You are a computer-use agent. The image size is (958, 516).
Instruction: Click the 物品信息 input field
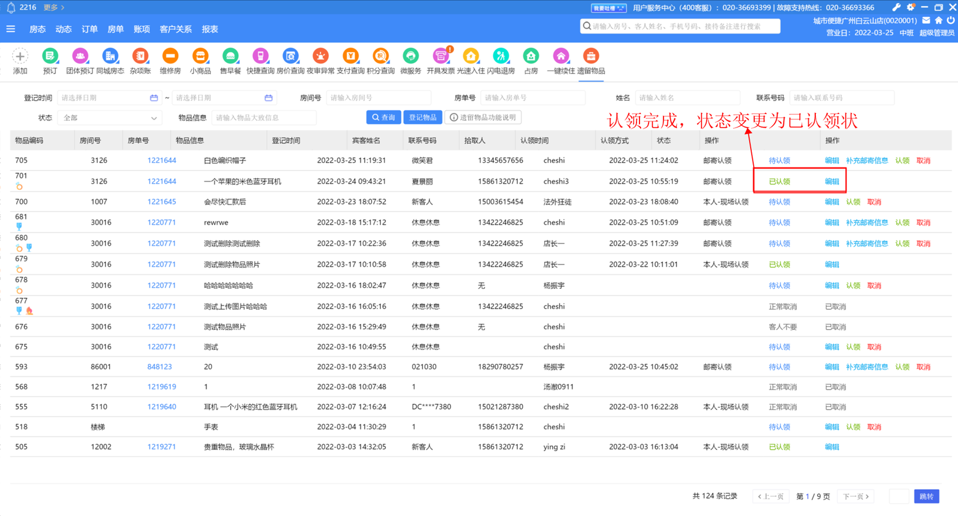point(264,118)
